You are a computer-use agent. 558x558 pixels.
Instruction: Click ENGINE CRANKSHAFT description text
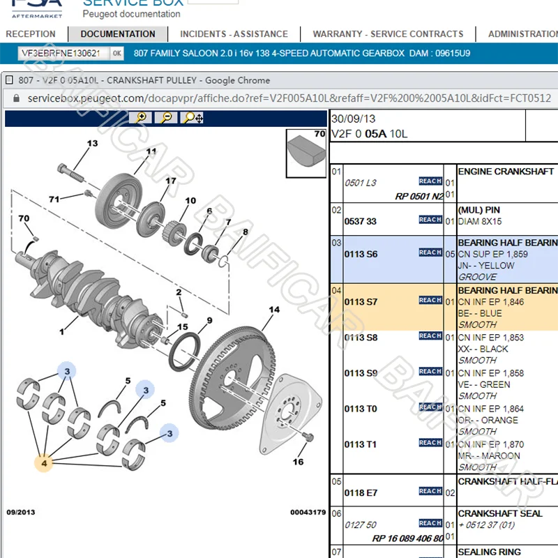click(506, 172)
